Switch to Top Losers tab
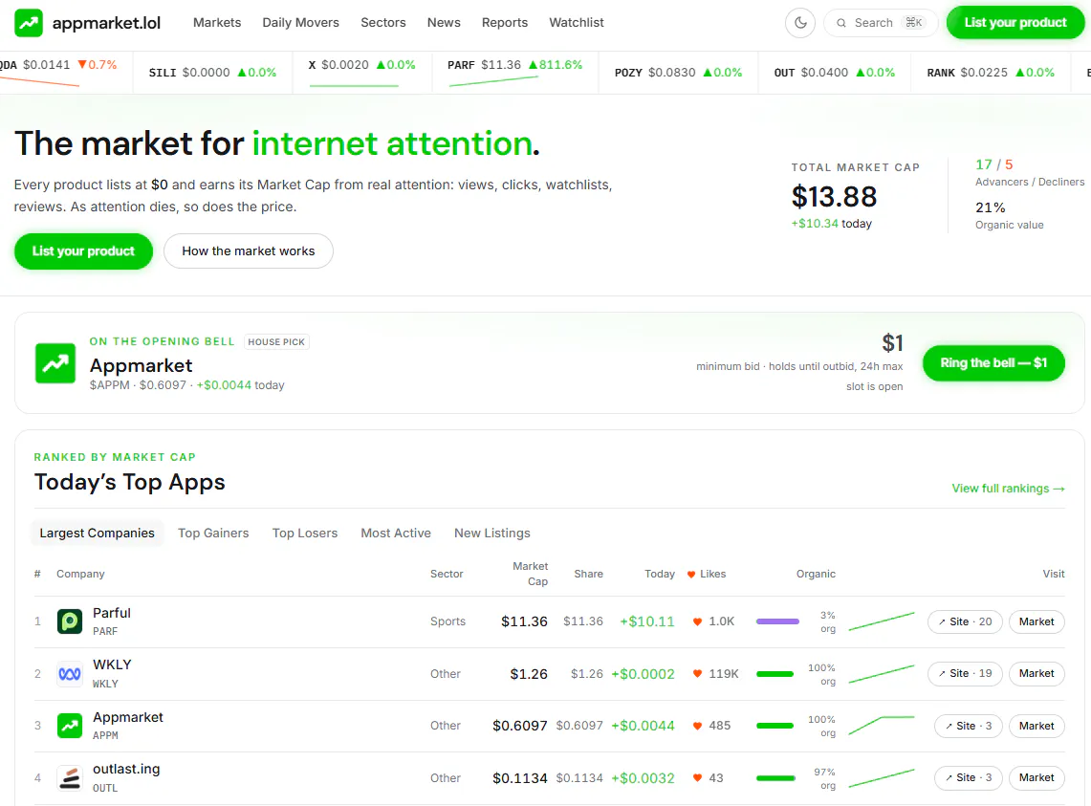Viewport: 1091px width, 806px height. pyautogui.click(x=305, y=534)
